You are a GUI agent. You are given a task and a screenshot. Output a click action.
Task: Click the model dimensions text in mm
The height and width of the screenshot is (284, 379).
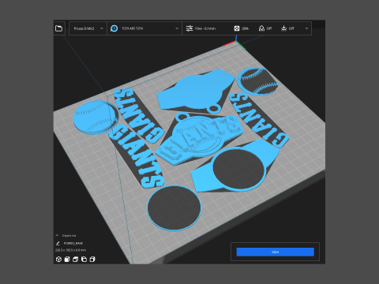coord(70,250)
